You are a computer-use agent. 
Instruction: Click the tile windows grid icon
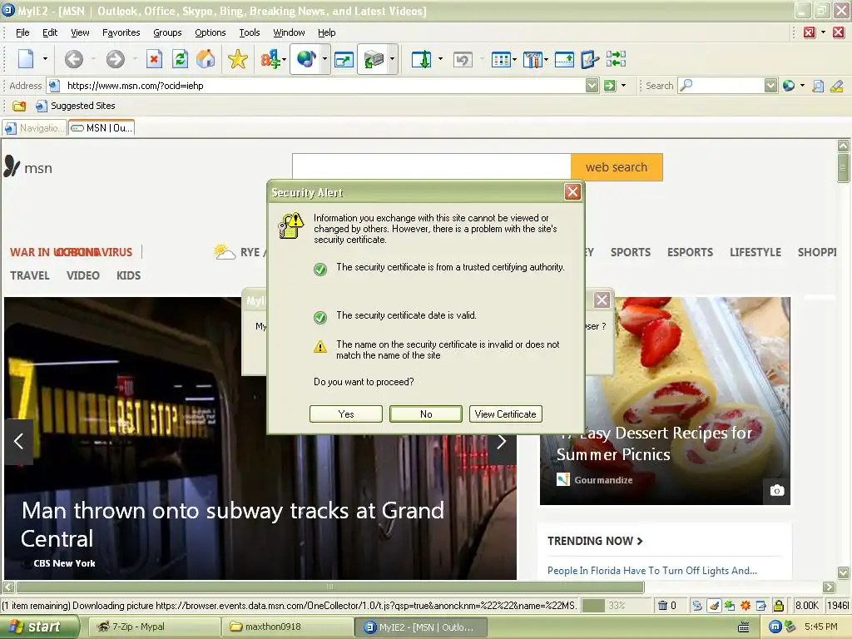pos(500,59)
